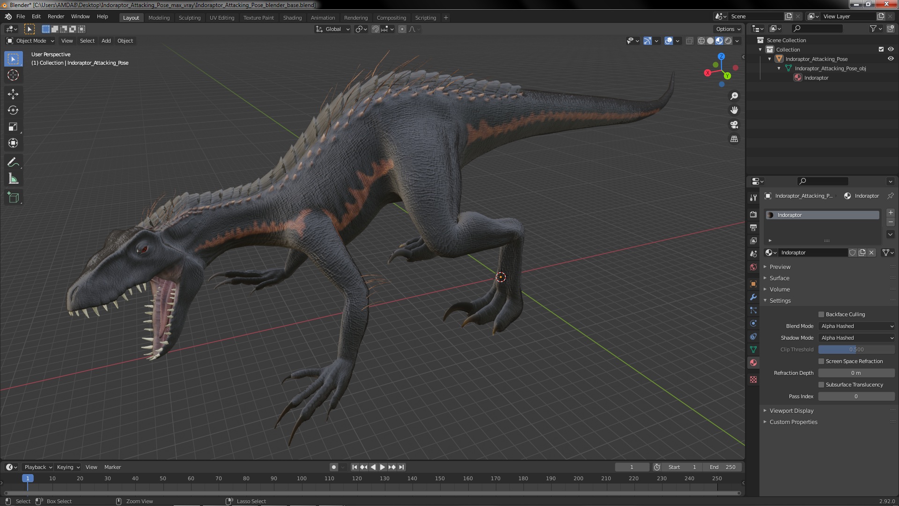Jump to timeline end frame
The image size is (899, 506).
[401, 467]
